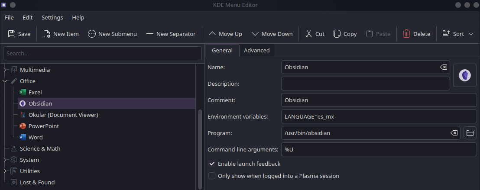The height and width of the screenshot is (190, 480).
Task: Collapse the Office category
Action: [x=5, y=81]
